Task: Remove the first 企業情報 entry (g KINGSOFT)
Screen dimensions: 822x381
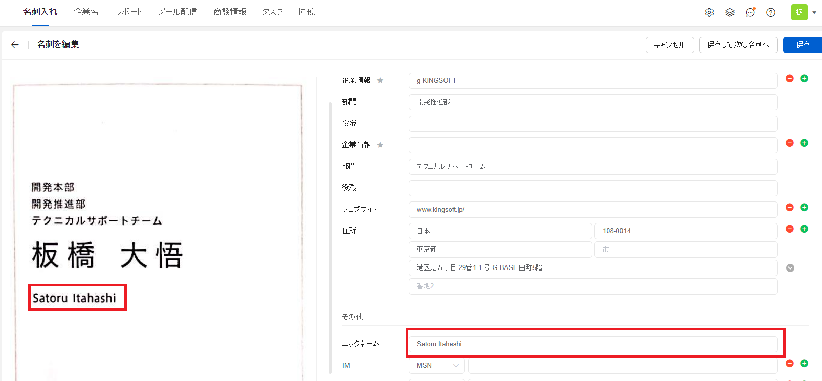Action: pos(790,78)
